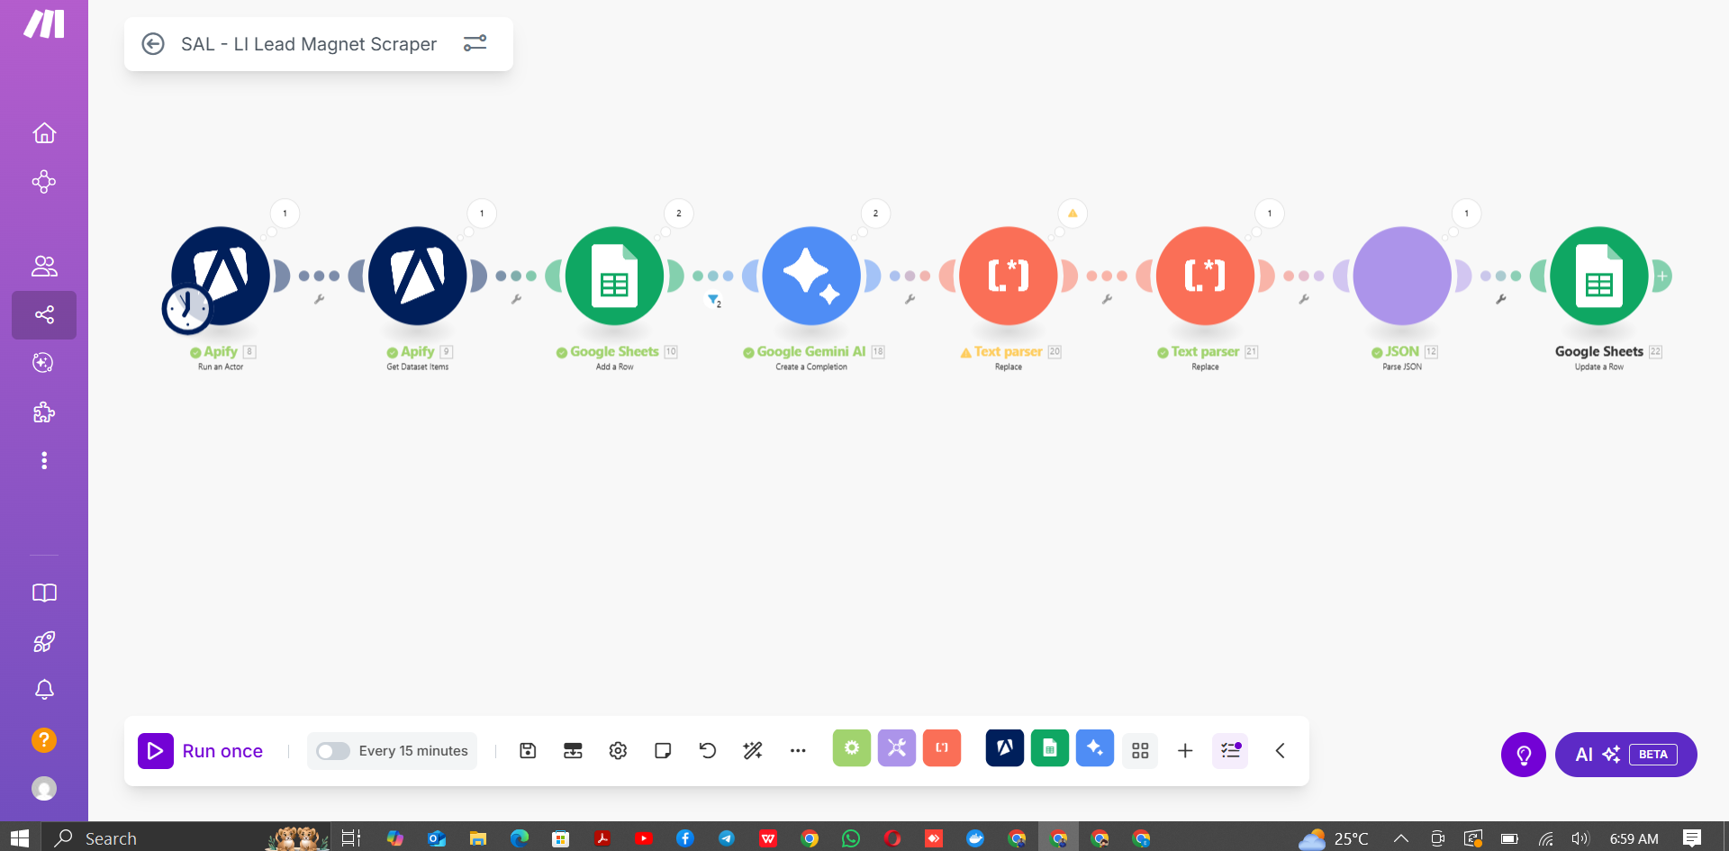Click the auto-align magic wand
The image size is (1729, 851).
coord(753,751)
